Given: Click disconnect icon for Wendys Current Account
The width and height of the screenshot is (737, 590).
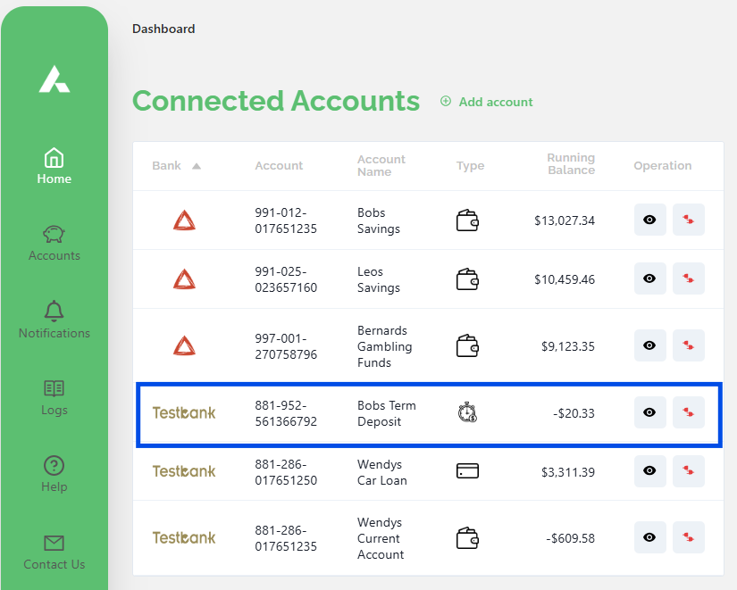Looking at the screenshot, I should point(688,537).
